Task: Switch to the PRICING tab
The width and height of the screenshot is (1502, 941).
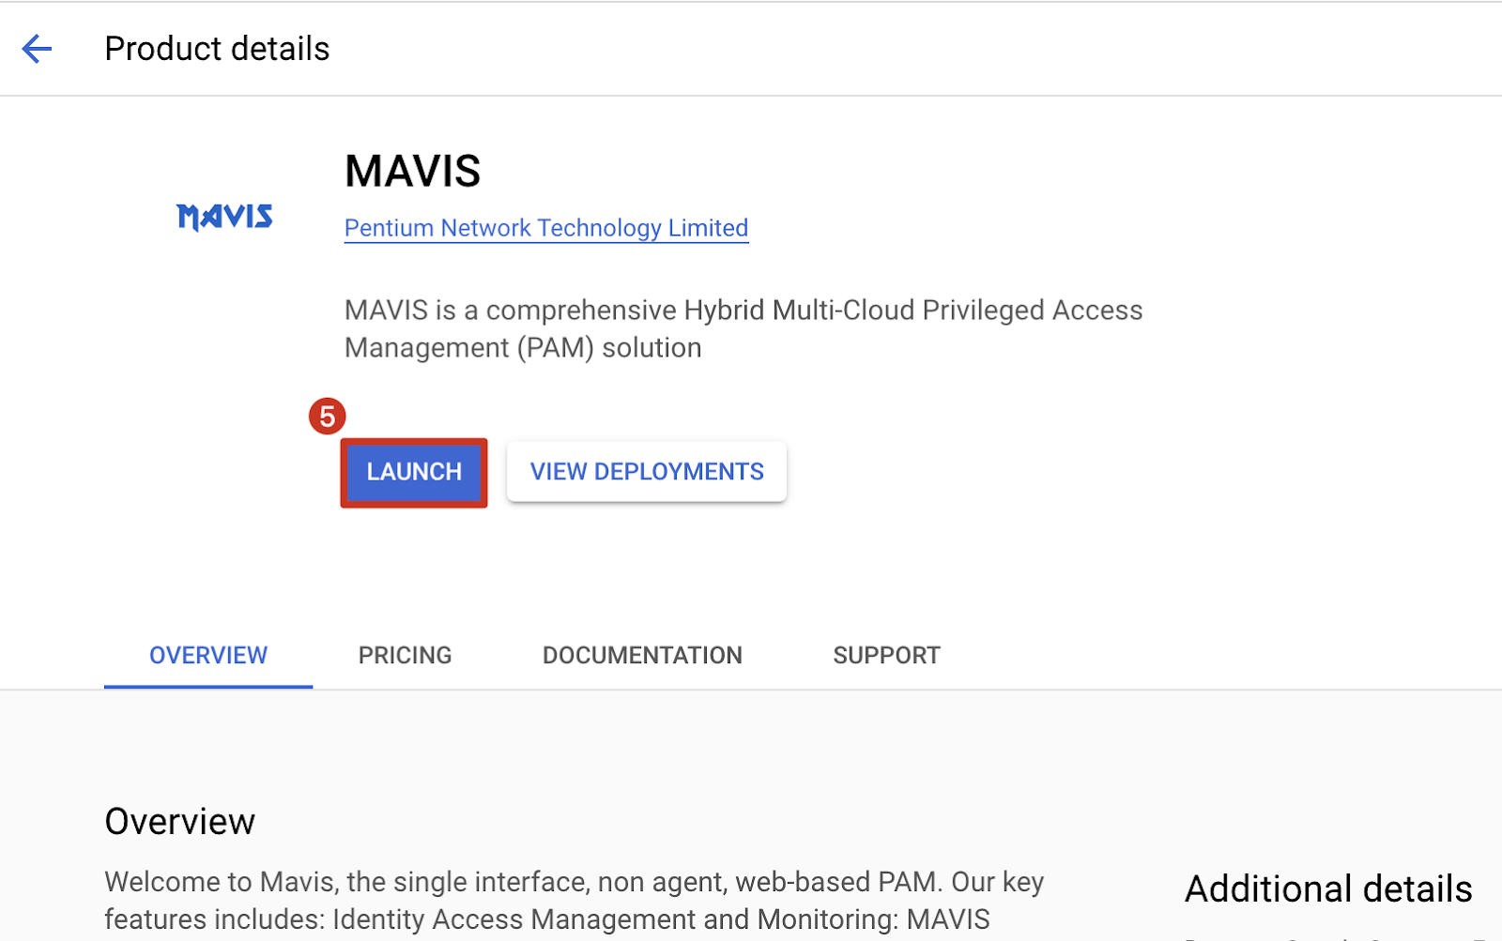Action: coord(405,655)
